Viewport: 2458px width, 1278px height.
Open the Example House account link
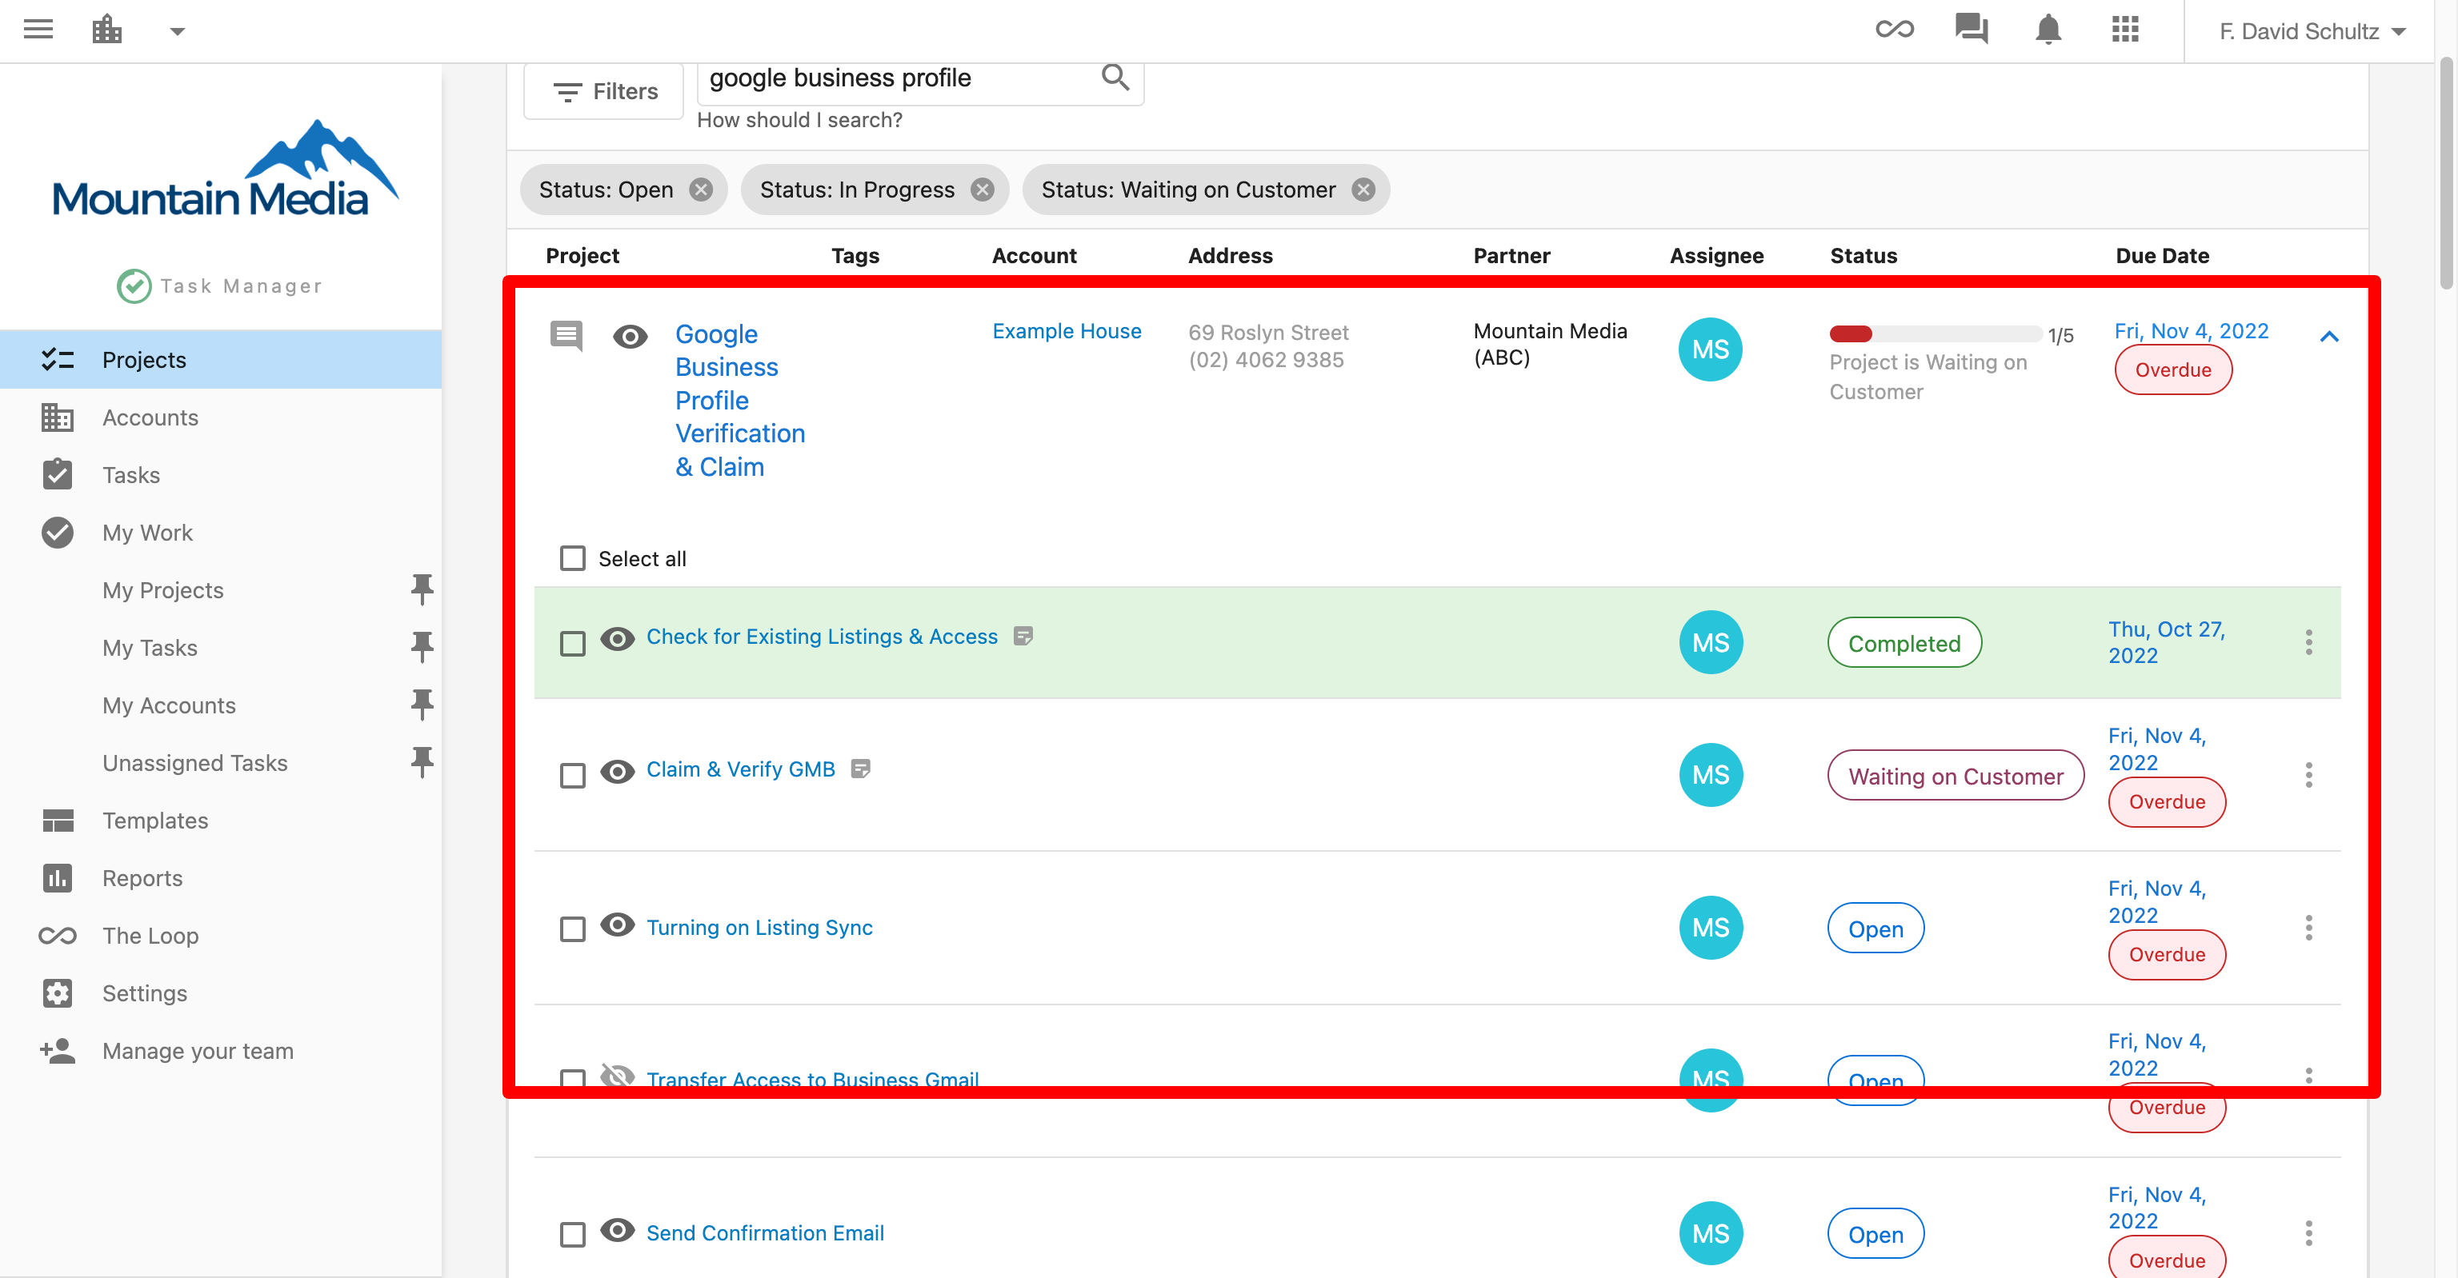click(x=1067, y=331)
